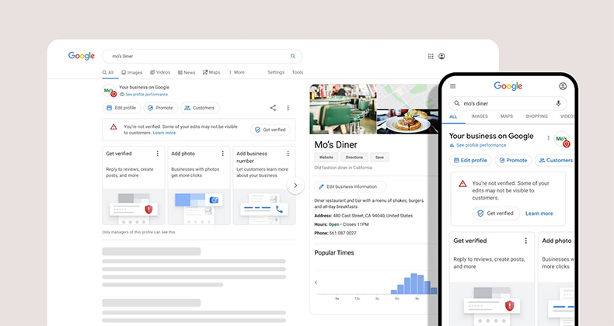
Task: Open phone business profile three-dot menu
Action: pos(548,137)
